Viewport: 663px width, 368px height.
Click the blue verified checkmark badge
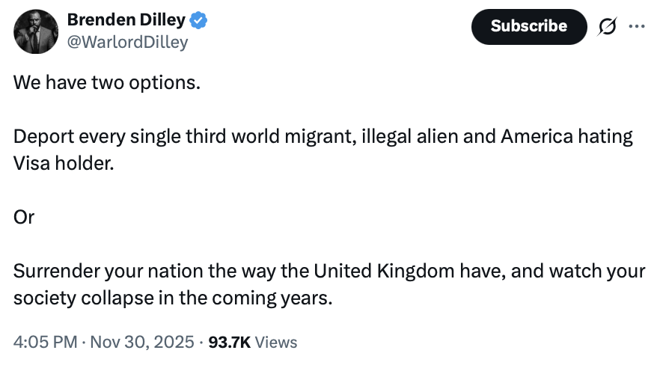(199, 20)
